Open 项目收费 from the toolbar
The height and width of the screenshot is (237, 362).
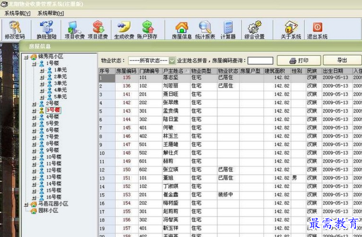pos(75,30)
